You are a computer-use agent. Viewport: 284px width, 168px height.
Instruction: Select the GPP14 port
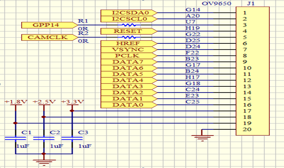(50, 25)
